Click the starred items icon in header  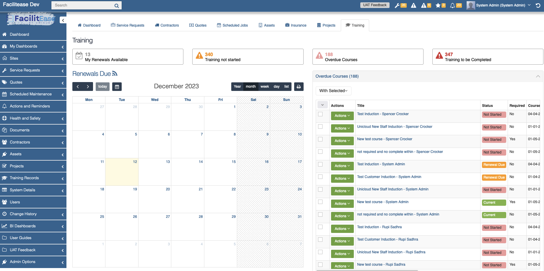coord(438,5)
